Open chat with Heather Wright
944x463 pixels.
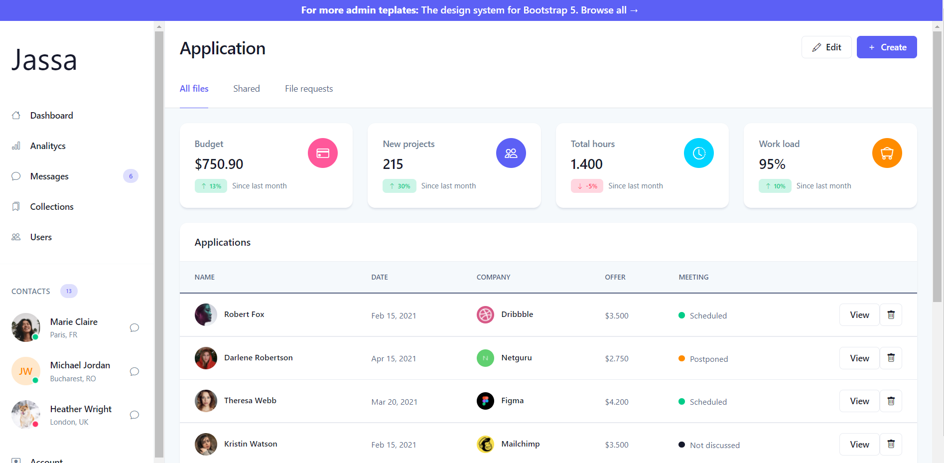click(x=134, y=415)
